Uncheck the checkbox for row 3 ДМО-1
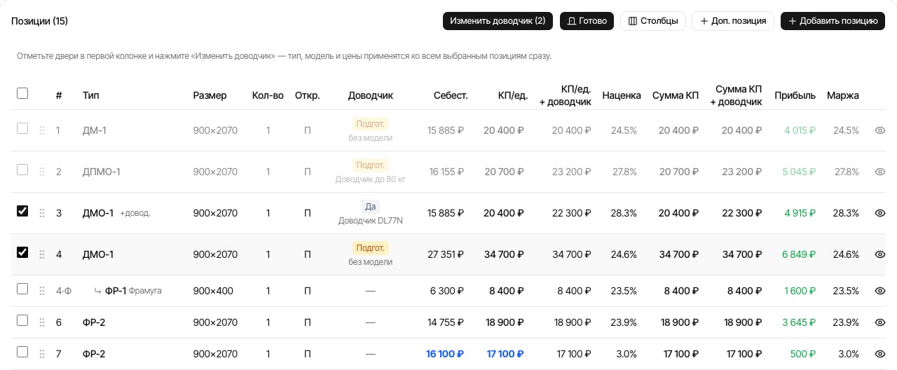Viewport: 897px width, 370px height. (22, 212)
